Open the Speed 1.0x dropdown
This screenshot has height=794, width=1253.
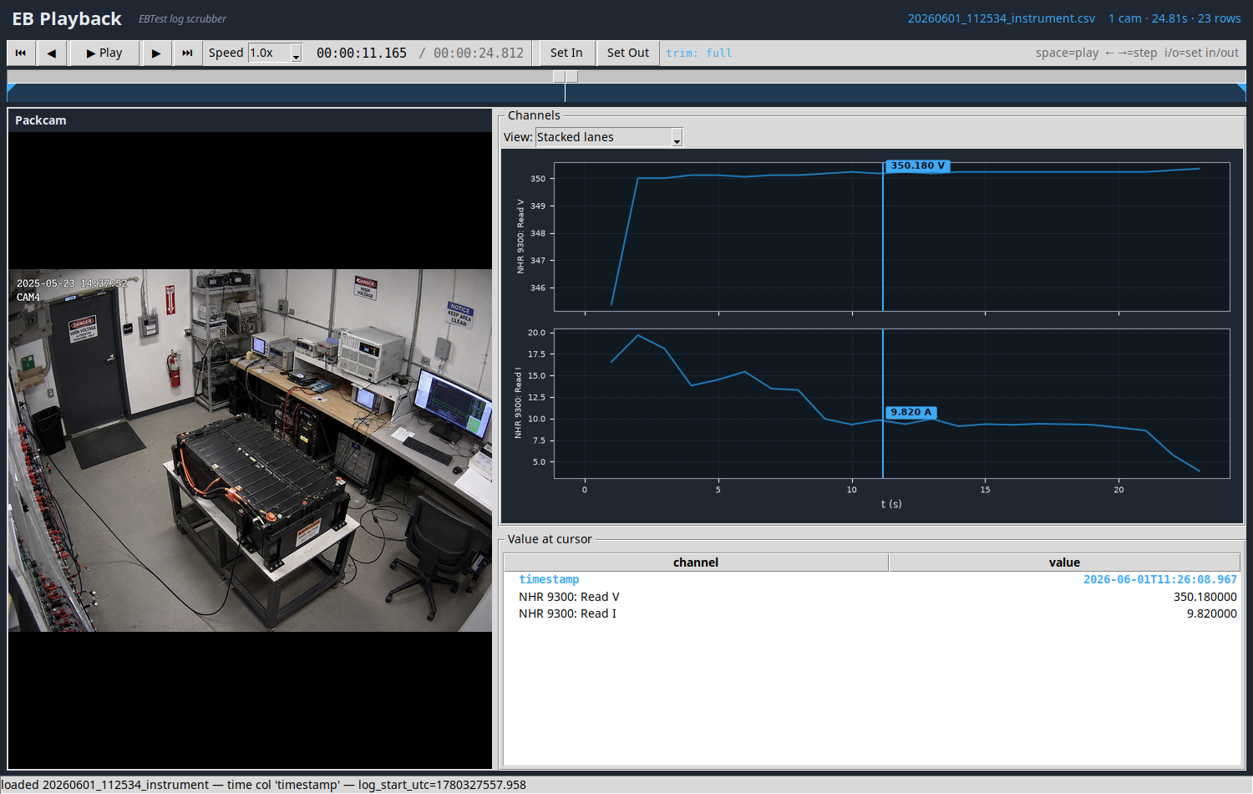tap(275, 53)
